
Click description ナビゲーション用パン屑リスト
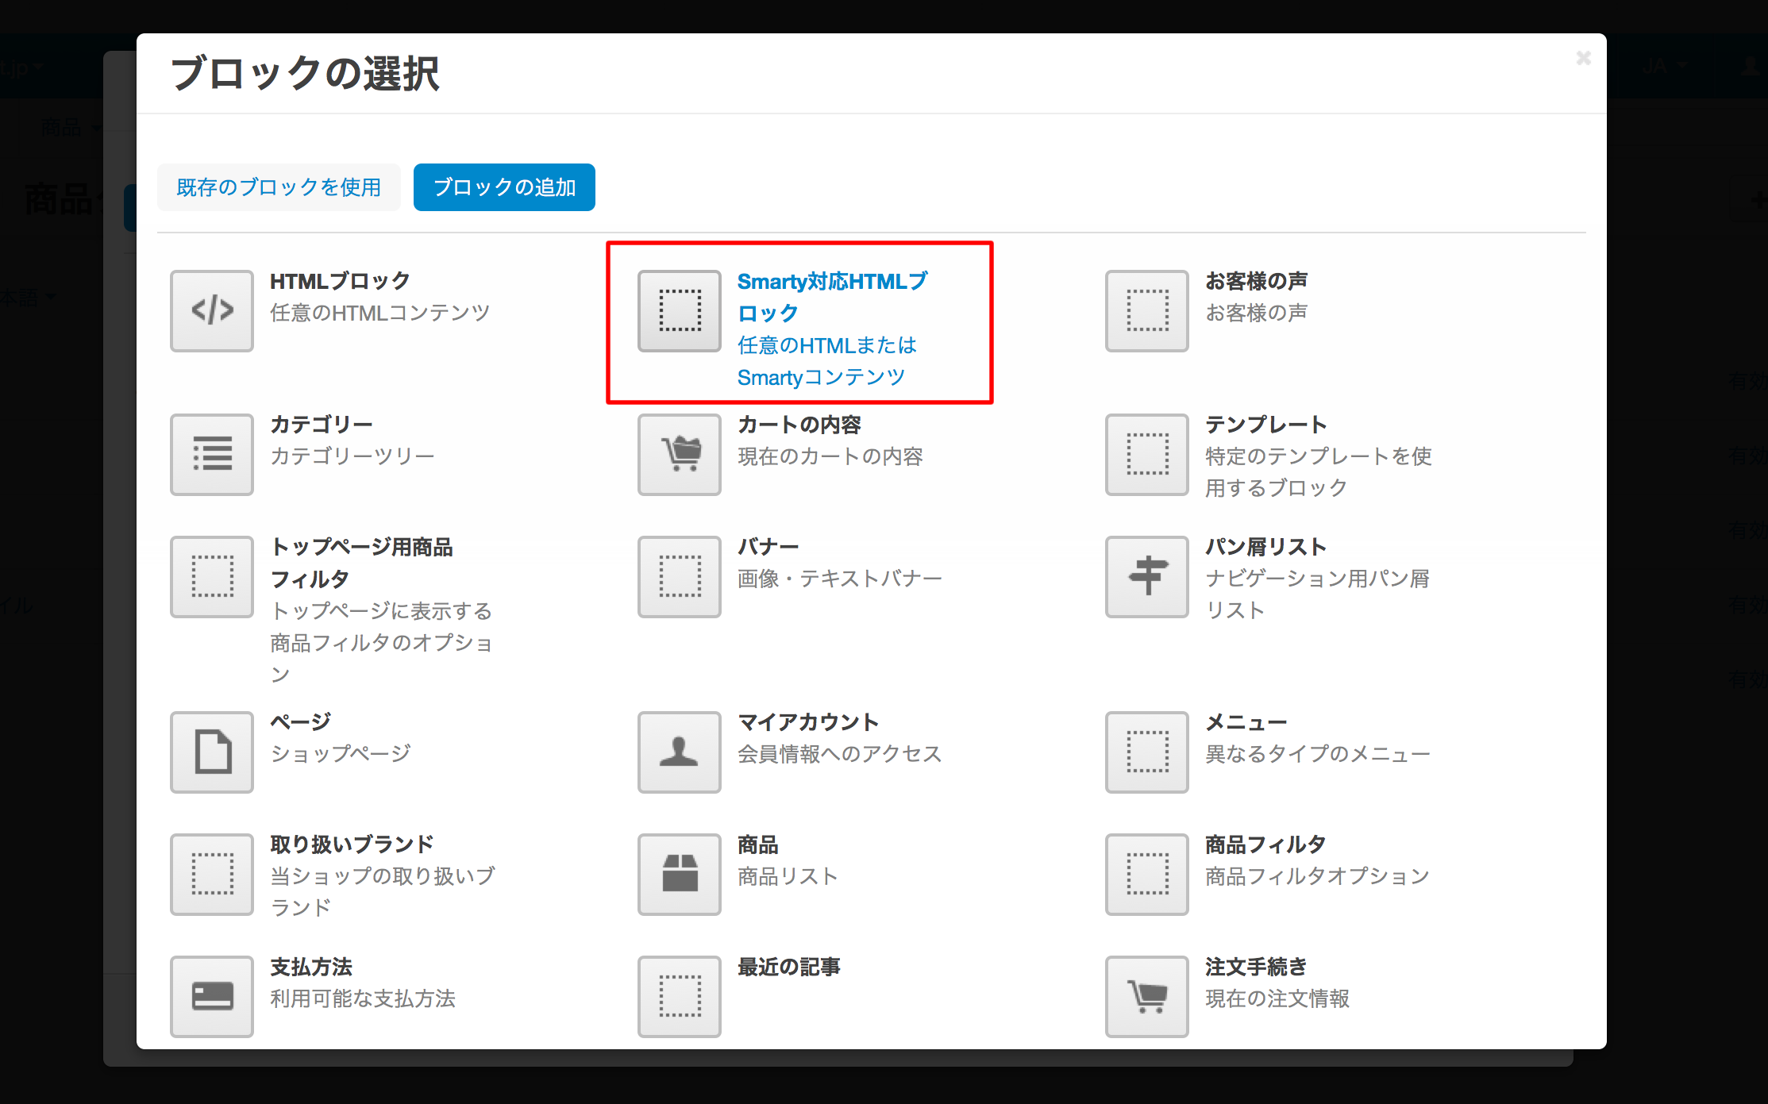point(1318,594)
